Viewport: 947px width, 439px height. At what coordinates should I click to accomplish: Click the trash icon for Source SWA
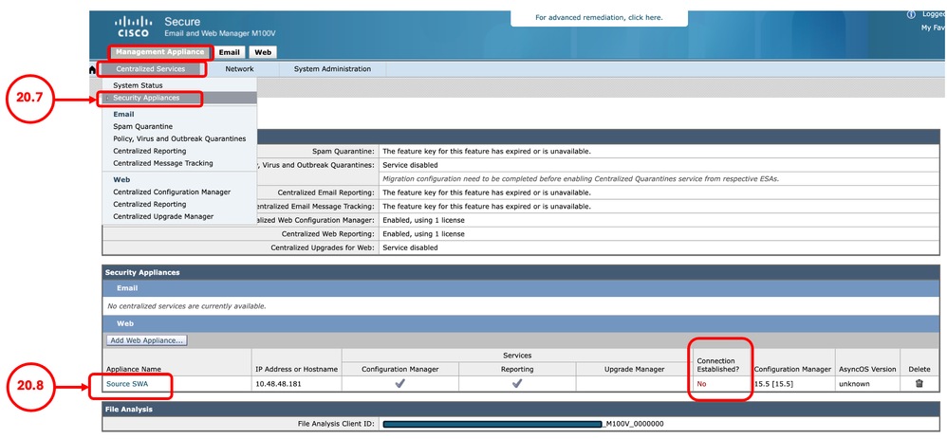click(919, 383)
